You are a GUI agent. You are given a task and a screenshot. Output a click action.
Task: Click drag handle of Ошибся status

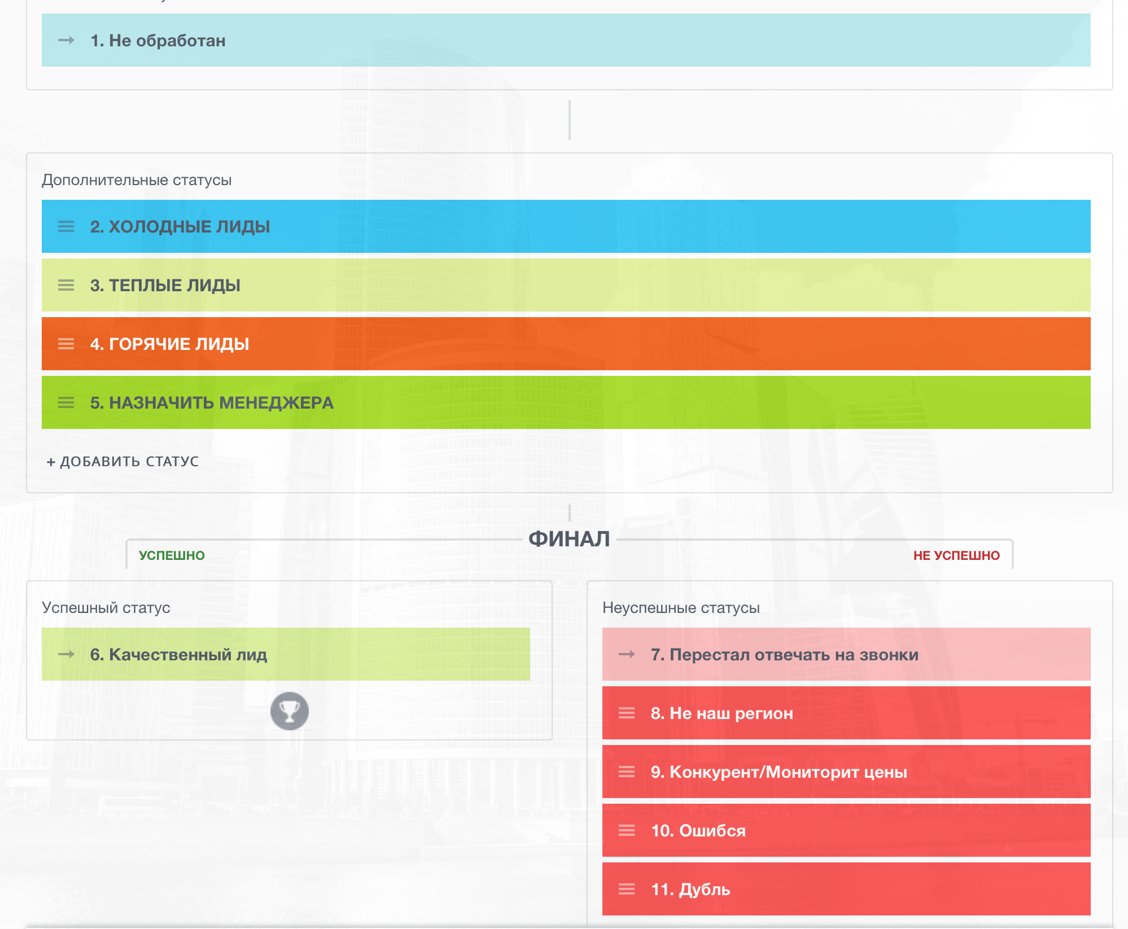coord(627,830)
